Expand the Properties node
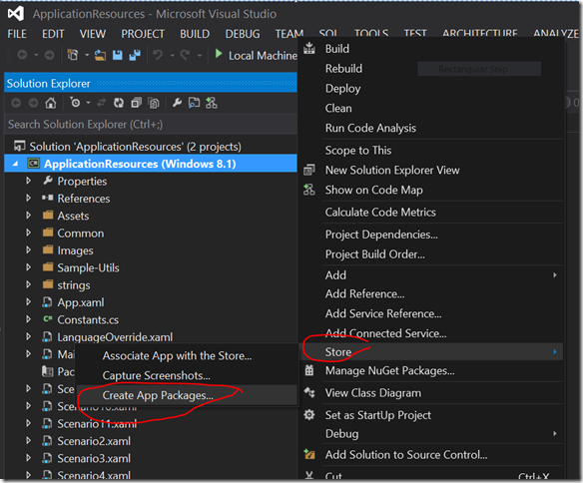 click(x=28, y=181)
